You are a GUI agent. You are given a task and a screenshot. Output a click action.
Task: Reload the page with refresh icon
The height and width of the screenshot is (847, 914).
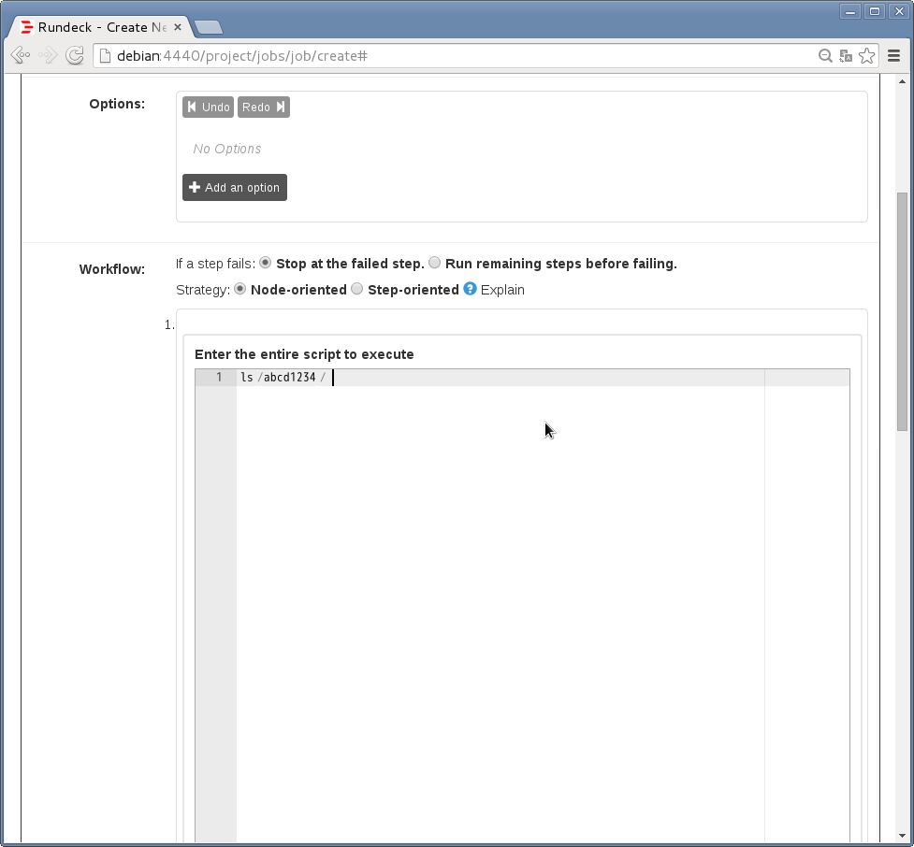coord(75,55)
